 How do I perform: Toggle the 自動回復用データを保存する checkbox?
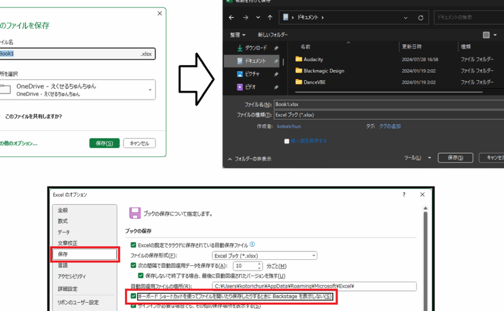coord(133,265)
